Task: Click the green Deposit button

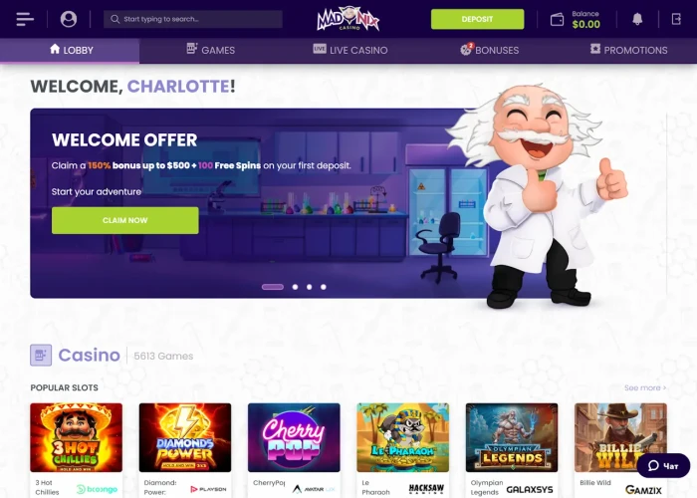Action: click(477, 19)
